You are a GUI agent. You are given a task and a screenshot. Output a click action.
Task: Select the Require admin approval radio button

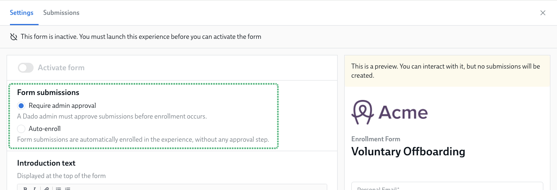(x=22, y=106)
